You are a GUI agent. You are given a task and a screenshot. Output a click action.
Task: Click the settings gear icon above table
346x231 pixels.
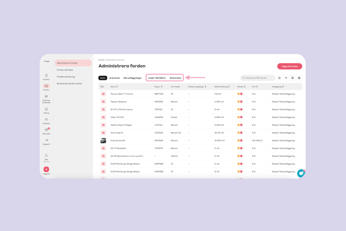pos(299,78)
